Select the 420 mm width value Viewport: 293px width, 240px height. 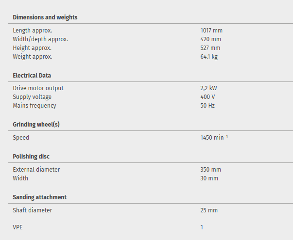tap(210, 39)
